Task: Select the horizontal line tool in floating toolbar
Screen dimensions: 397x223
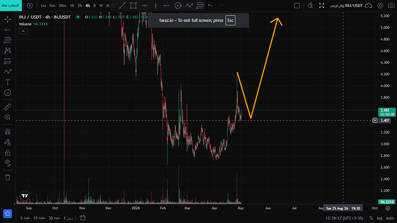Action: click(144, 6)
